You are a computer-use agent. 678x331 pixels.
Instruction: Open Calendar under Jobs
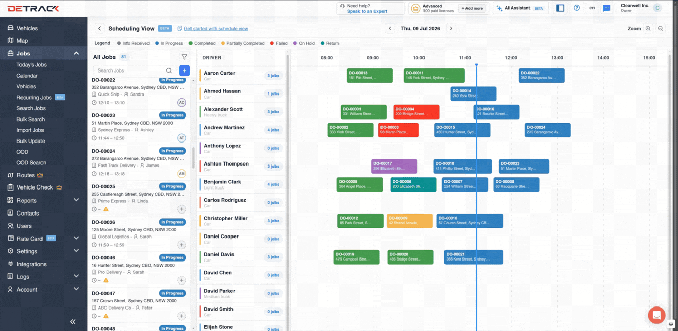(27, 76)
